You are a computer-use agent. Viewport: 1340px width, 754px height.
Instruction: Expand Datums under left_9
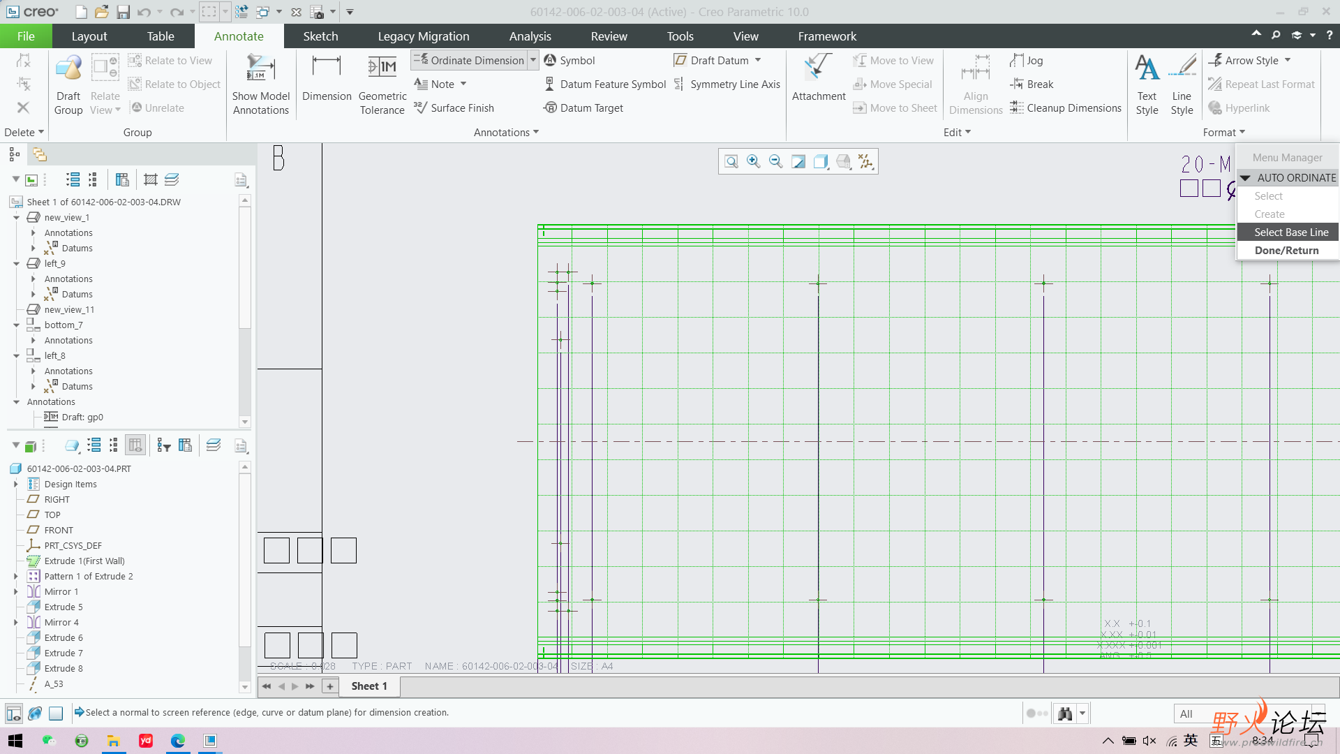(33, 295)
